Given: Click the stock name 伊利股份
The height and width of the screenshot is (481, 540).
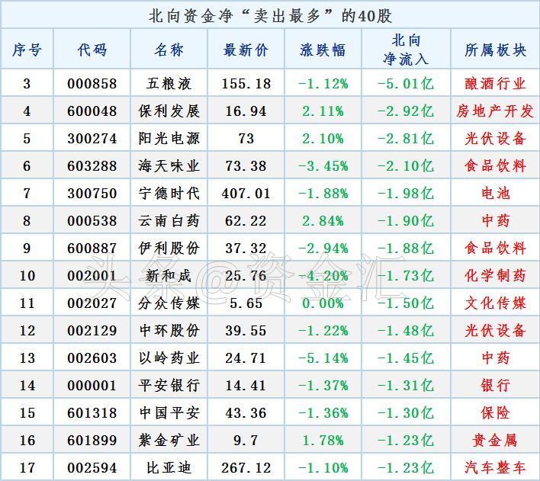Looking at the screenshot, I should pyautogui.click(x=169, y=249).
